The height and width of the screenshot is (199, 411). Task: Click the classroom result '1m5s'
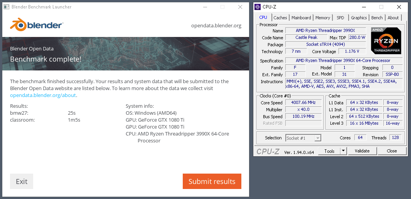pos(74,120)
